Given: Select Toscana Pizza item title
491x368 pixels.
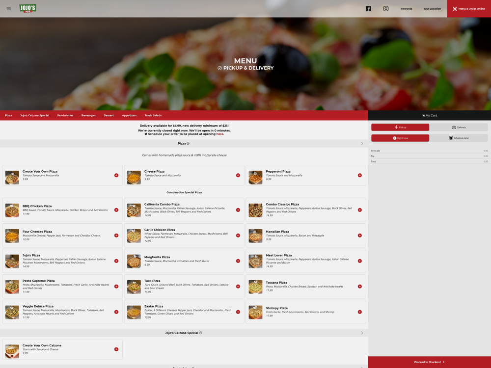Looking at the screenshot, I should pos(276,283).
